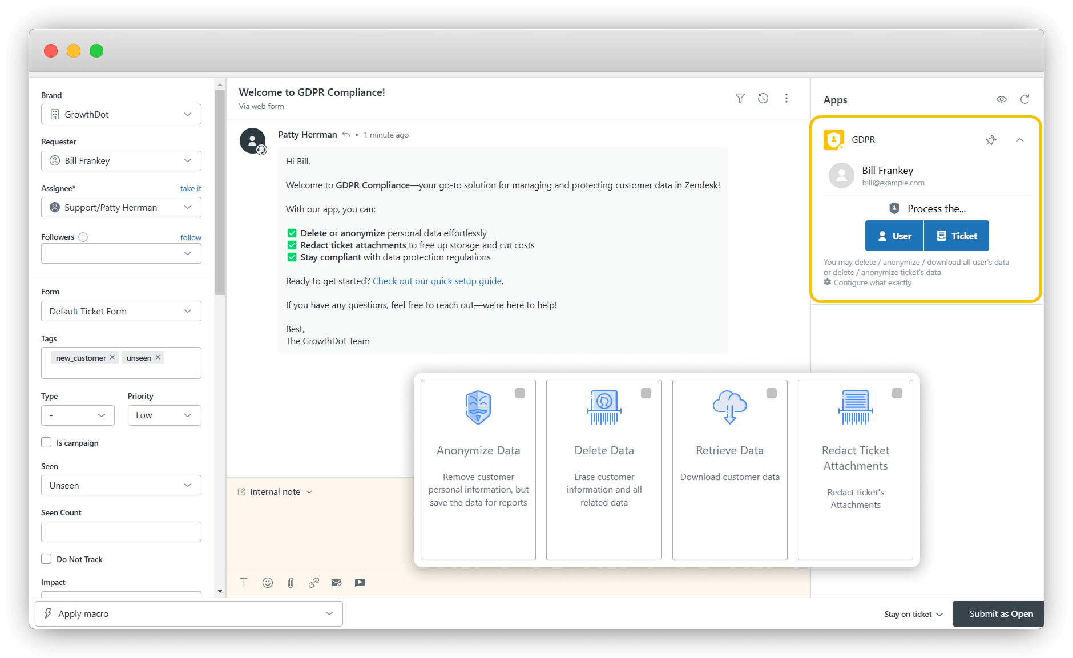Click Patty Herrman's avatar in the conversation
Viewport: 1073px width, 658px height.
click(253, 140)
